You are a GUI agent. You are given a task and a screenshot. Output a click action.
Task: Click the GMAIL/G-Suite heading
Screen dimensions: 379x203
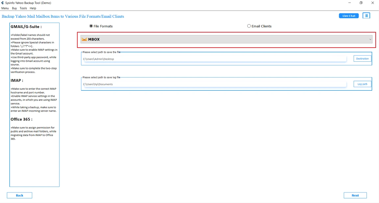pyautogui.click(x=26, y=27)
